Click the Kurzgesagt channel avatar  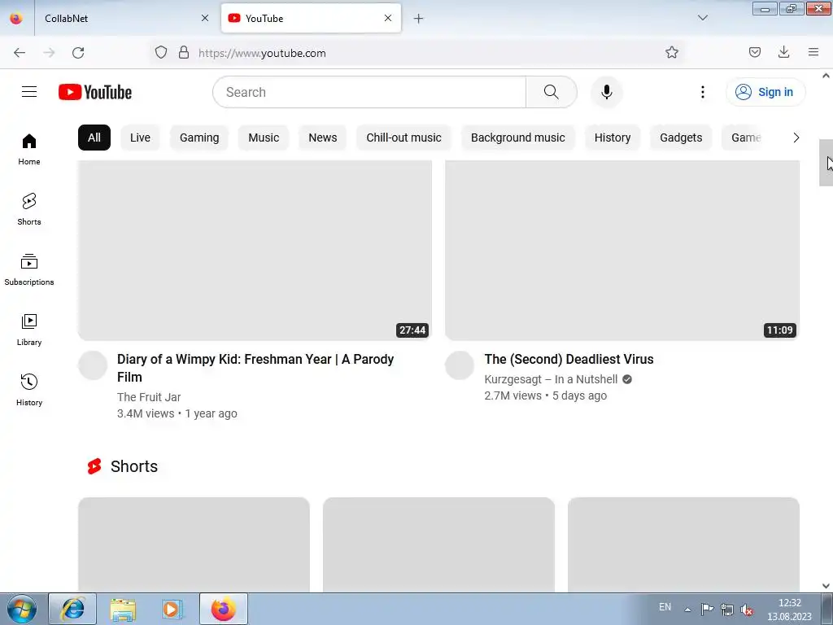coord(460,365)
